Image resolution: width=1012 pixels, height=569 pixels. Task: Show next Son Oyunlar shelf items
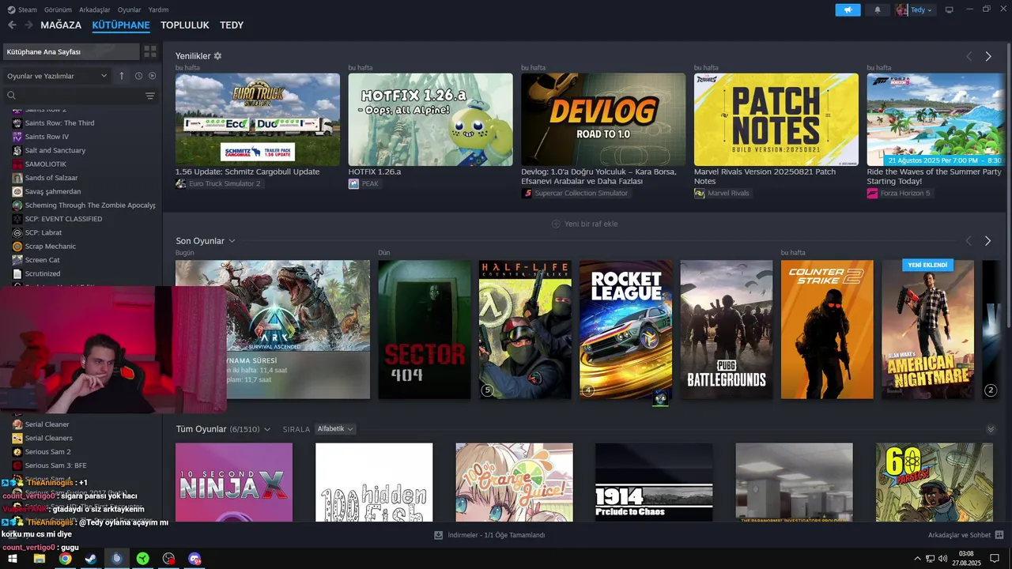987,240
